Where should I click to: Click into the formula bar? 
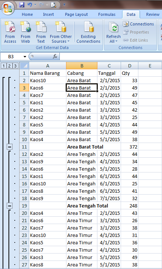tap(111, 56)
